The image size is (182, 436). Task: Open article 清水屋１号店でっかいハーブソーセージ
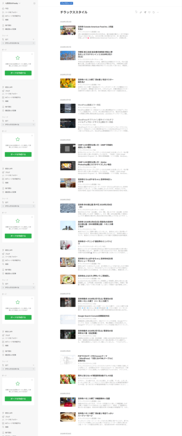pos(95,415)
